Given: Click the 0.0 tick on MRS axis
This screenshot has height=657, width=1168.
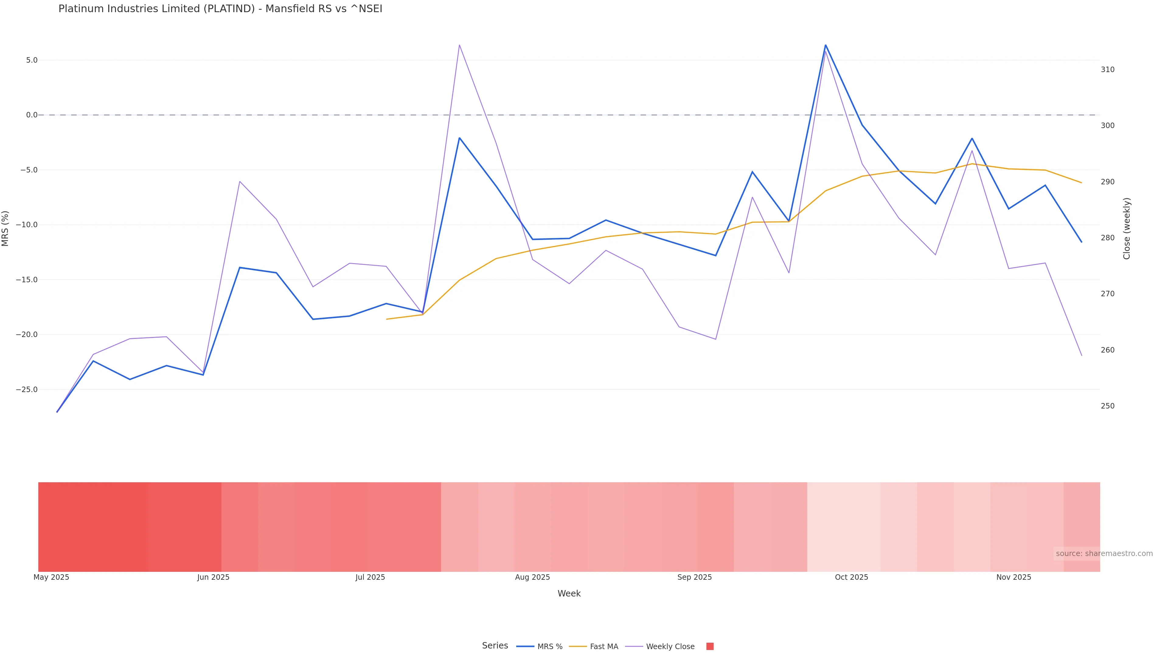Looking at the screenshot, I should pos(32,115).
